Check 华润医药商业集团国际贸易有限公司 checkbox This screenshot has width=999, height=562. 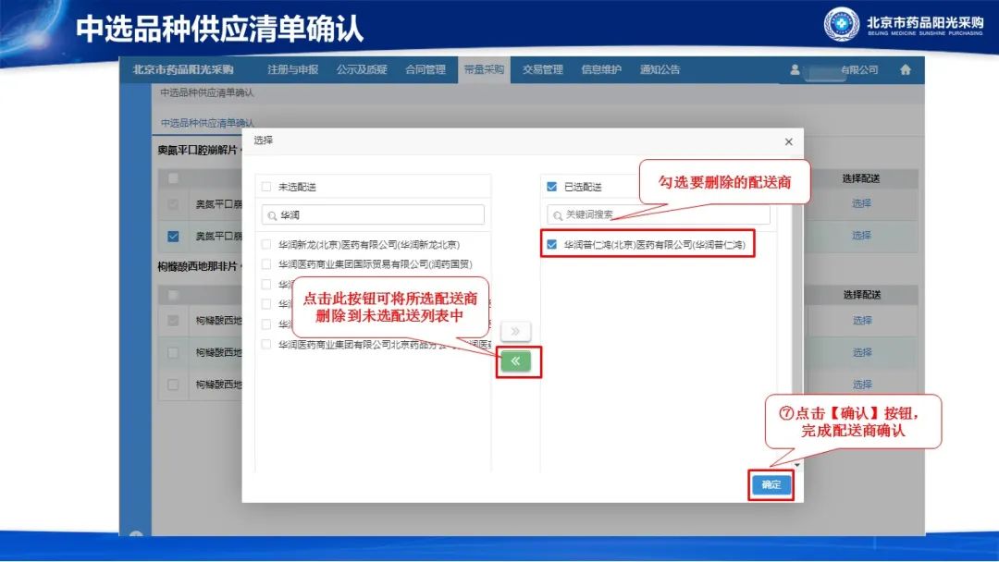(266, 264)
